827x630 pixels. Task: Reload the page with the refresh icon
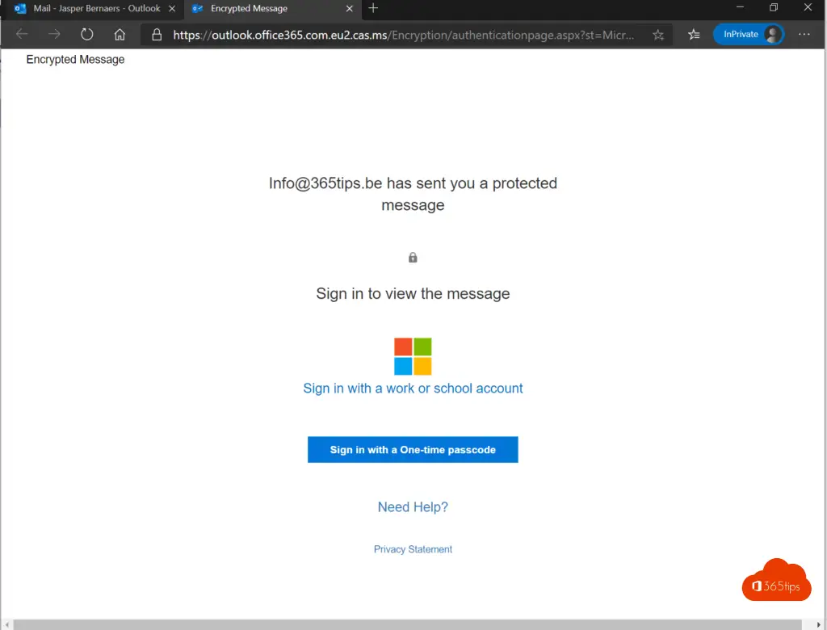coord(87,34)
